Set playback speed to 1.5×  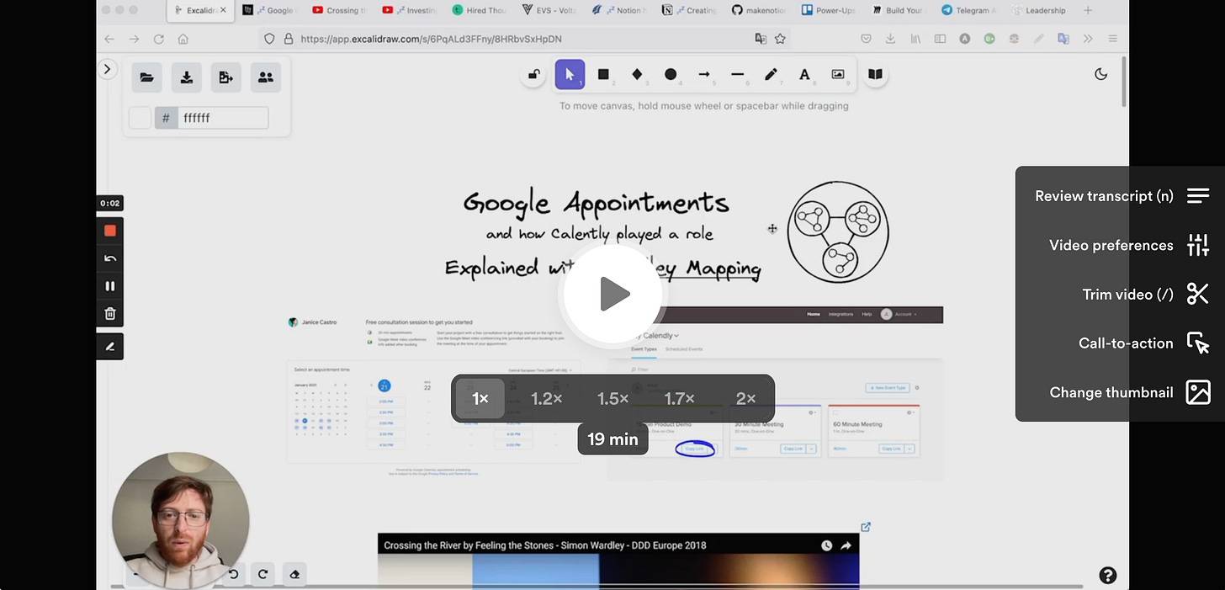coord(613,399)
